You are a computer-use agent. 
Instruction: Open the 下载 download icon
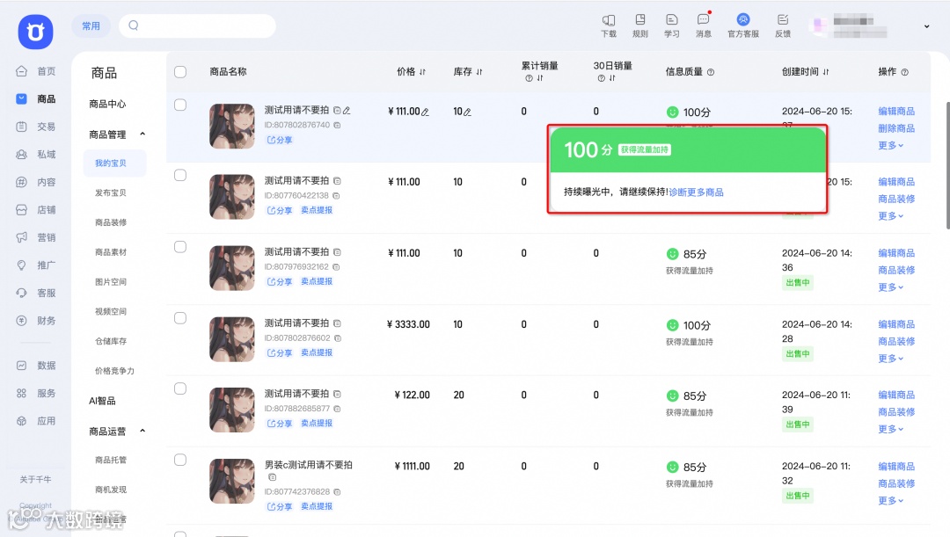point(609,25)
